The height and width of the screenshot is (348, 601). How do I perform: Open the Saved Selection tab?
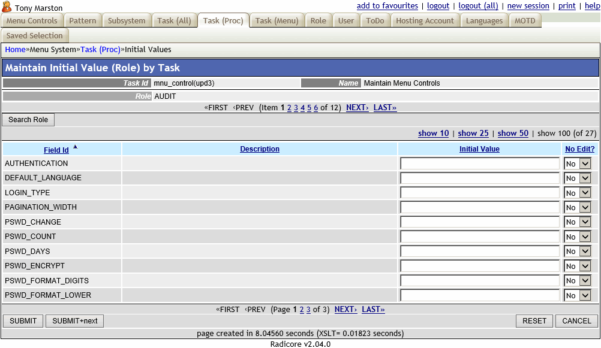coord(34,35)
